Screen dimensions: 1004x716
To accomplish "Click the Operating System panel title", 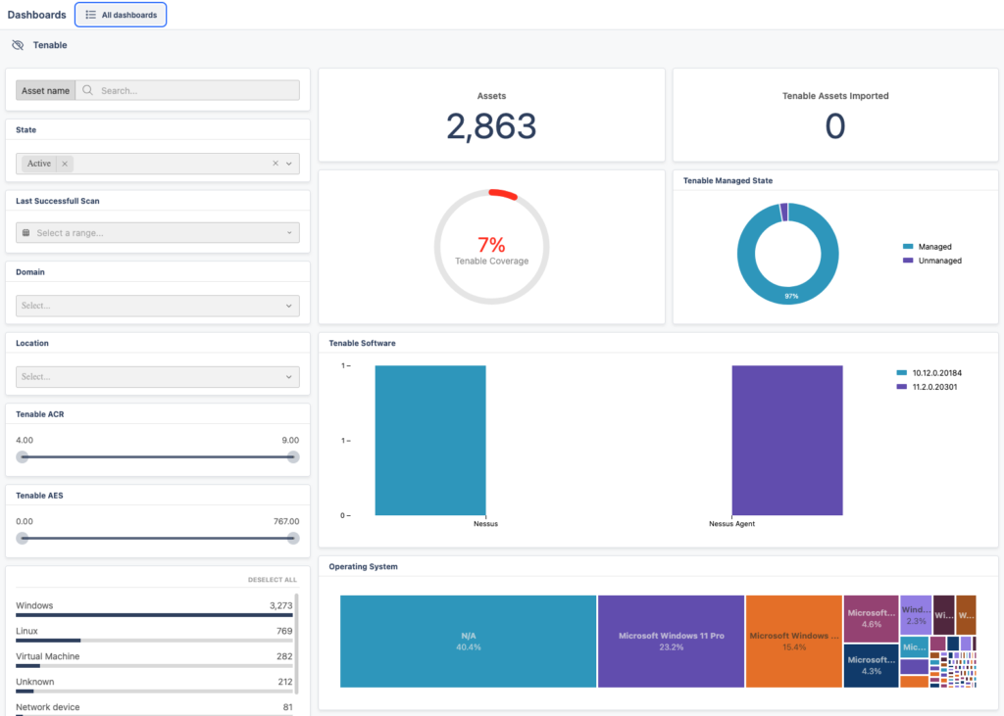I will (x=363, y=566).
